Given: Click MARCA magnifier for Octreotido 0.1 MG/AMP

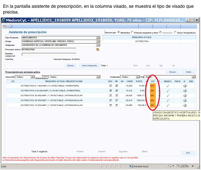Looking at the screenshot, I should (168, 86).
